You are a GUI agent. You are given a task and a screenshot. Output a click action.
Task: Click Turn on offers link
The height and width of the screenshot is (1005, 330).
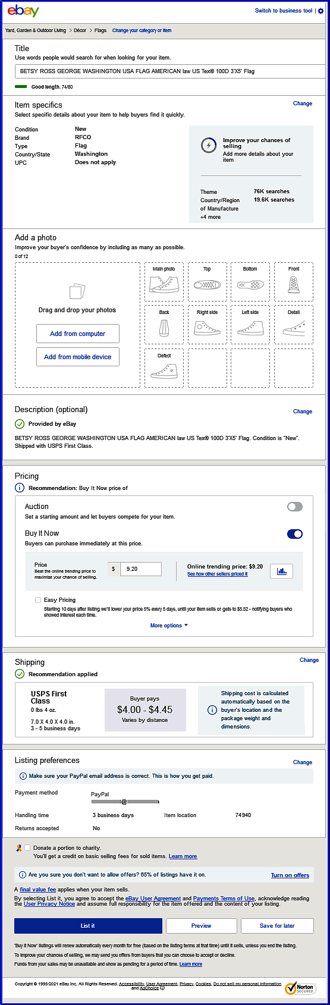[x=290, y=875]
